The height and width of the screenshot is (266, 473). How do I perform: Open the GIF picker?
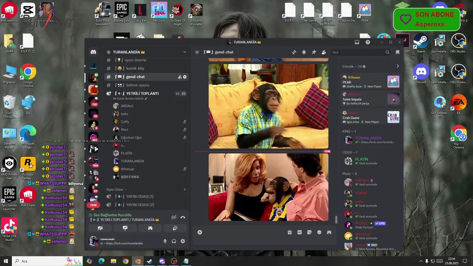(300, 232)
